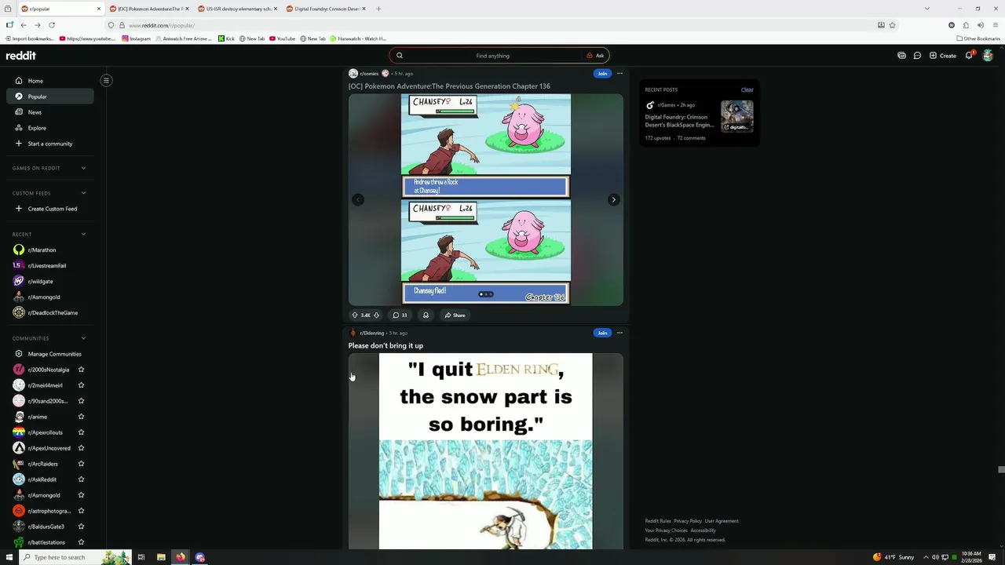Screen dimensions: 1005x565
Task: Favorite r/ArcRaiders with star
Action: pos(81,464)
